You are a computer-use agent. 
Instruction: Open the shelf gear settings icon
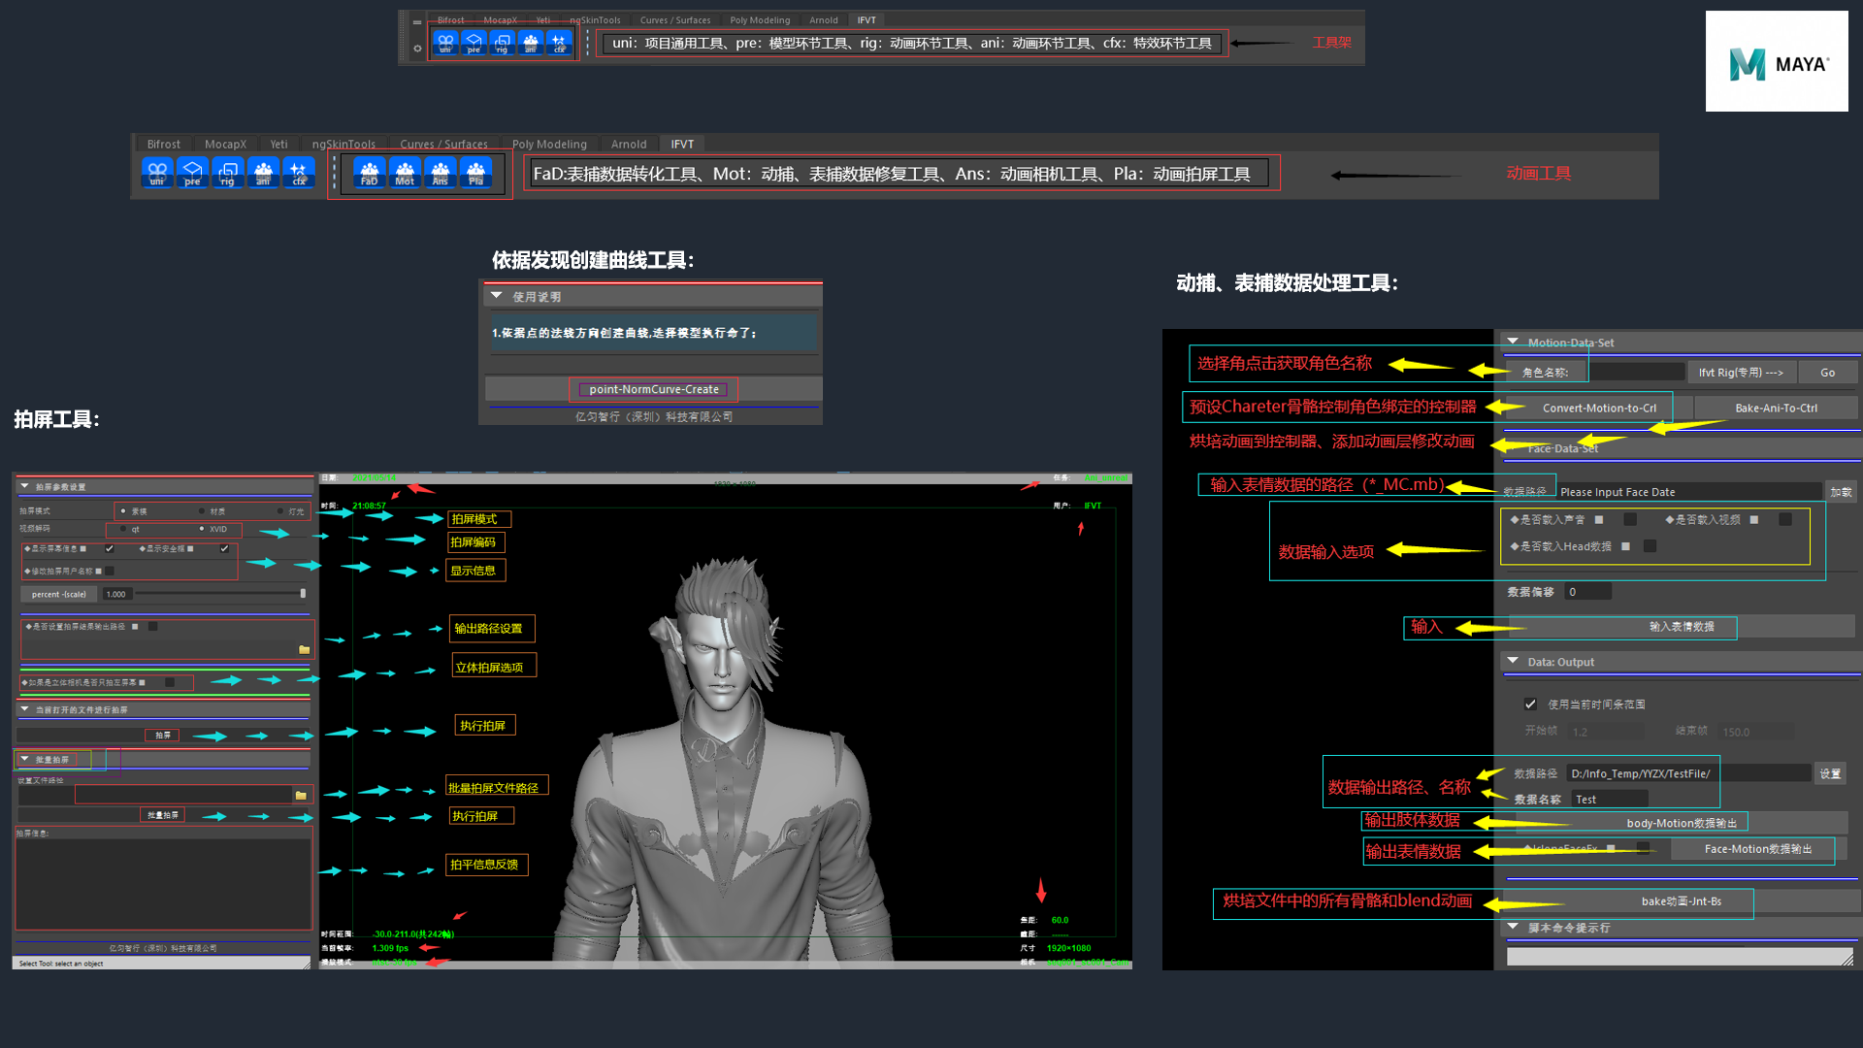pyautogui.click(x=417, y=49)
